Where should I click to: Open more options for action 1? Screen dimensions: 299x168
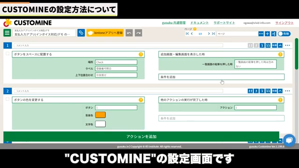(287, 45)
